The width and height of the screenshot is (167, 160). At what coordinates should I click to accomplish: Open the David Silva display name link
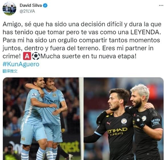(x=31, y=5)
